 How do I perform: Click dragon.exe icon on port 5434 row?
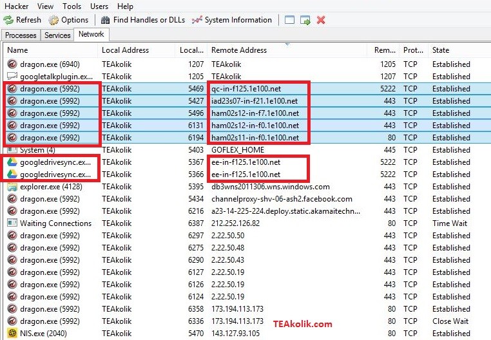click(x=12, y=199)
